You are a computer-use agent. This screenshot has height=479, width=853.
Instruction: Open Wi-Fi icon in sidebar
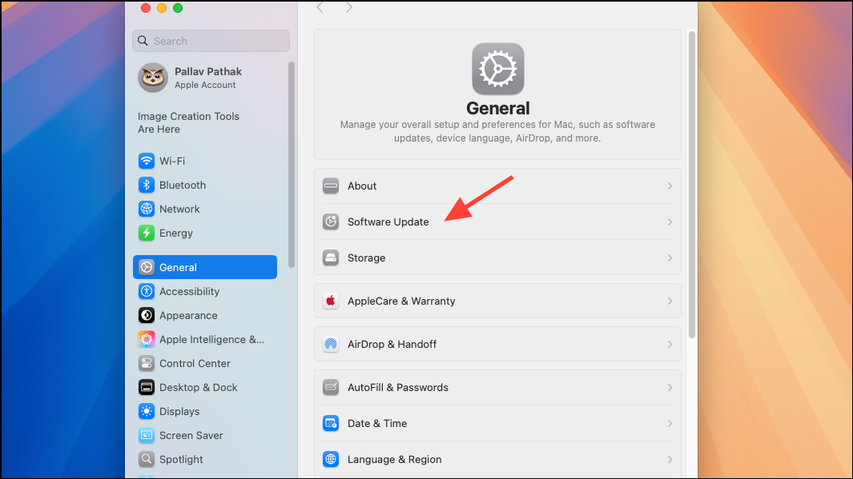pyautogui.click(x=147, y=161)
